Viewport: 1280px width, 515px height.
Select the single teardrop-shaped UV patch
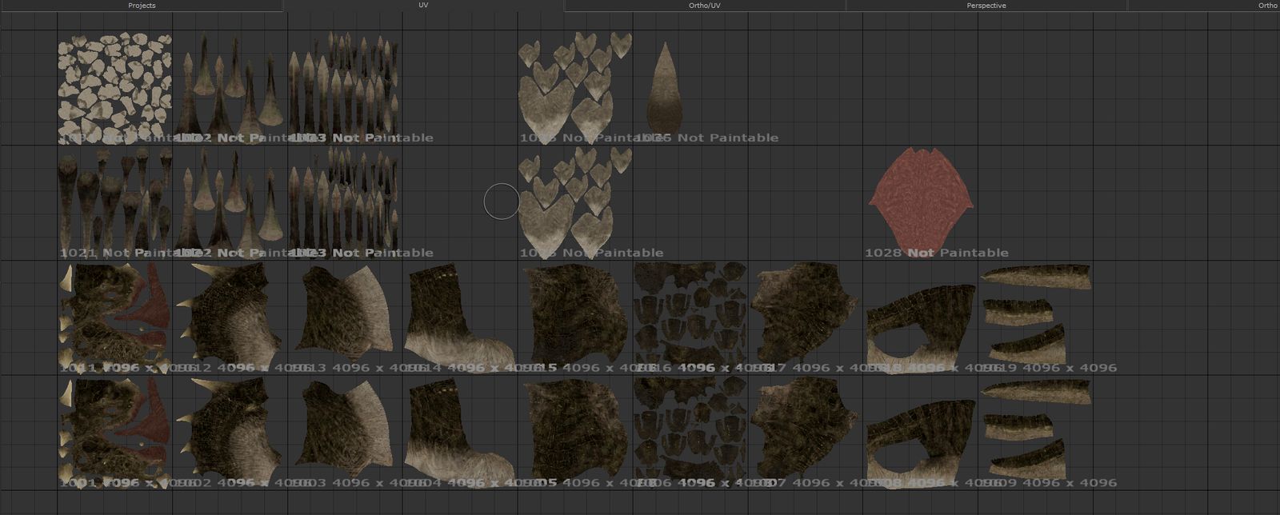663,92
